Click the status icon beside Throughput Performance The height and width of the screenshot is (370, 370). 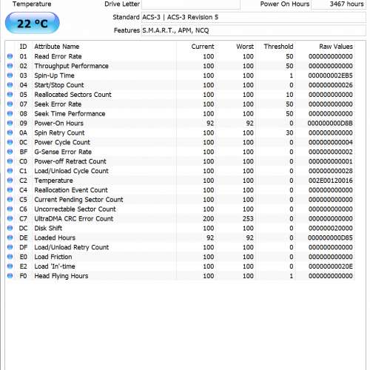(x=10, y=66)
